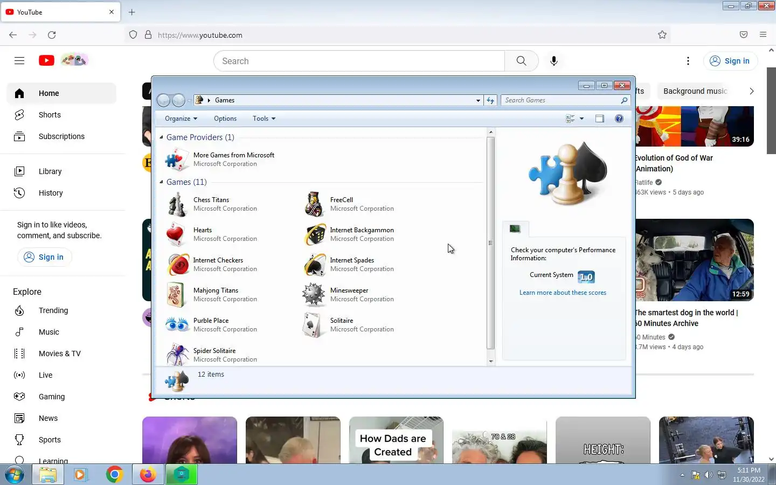Click Learn more about these scores link
The height and width of the screenshot is (485, 776).
tap(563, 293)
